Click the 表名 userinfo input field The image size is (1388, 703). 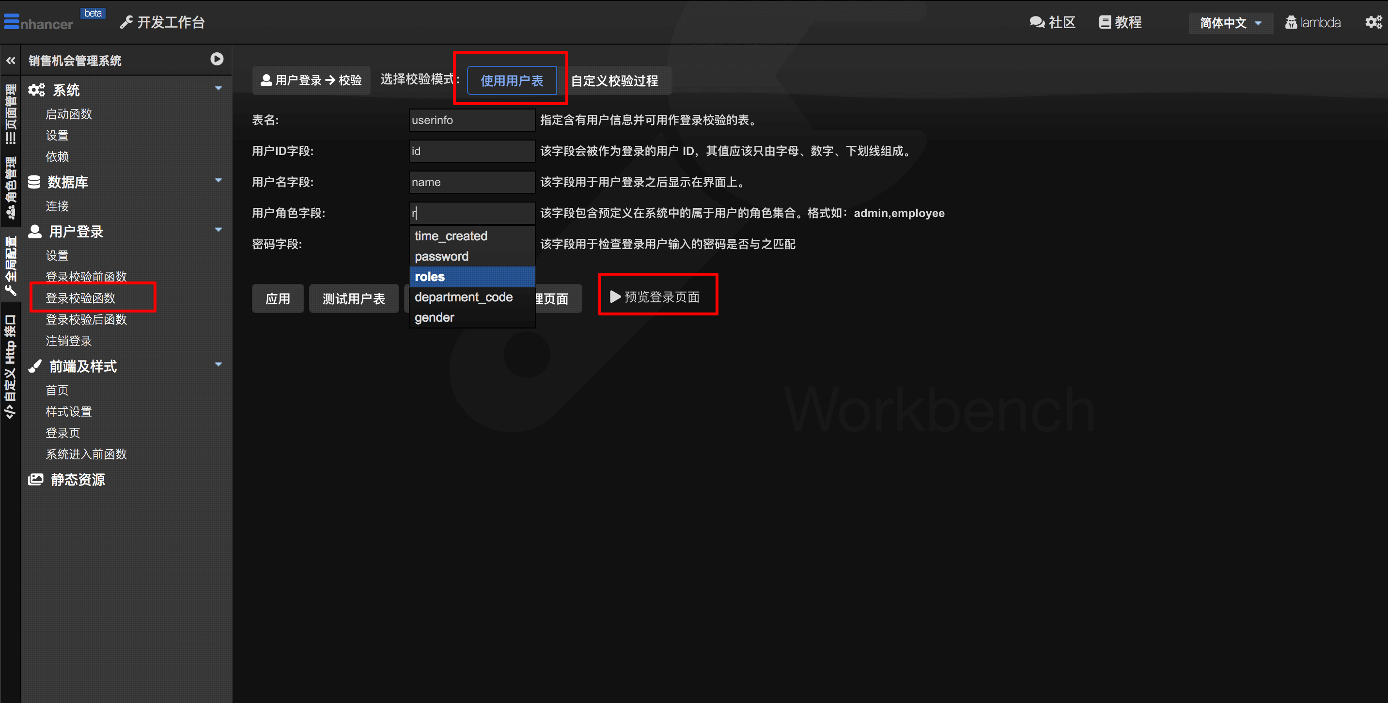click(x=471, y=120)
